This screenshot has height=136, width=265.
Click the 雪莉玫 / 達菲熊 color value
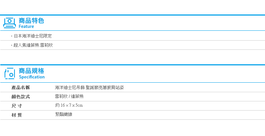click(69, 97)
